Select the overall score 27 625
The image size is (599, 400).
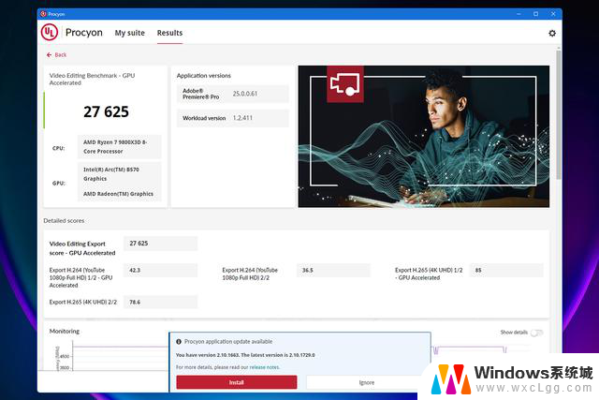tap(106, 111)
